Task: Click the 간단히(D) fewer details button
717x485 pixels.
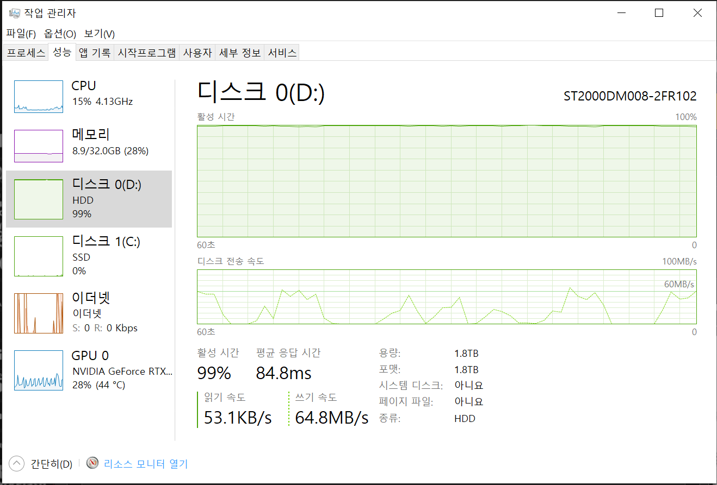Action: pyautogui.click(x=51, y=464)
